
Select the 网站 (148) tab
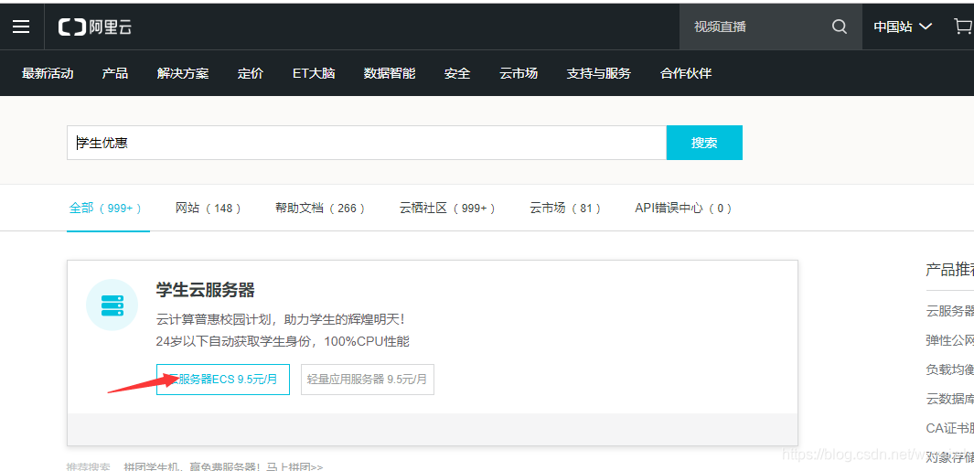point(209,209)
